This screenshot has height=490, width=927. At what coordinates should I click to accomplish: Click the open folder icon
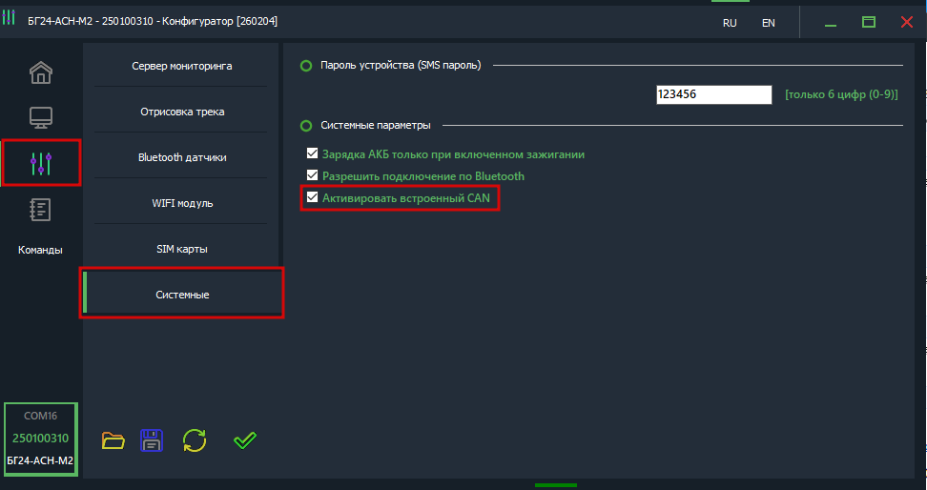113,439
